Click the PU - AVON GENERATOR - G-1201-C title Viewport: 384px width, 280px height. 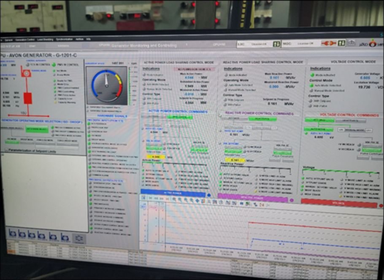click(x=39, y=55)
